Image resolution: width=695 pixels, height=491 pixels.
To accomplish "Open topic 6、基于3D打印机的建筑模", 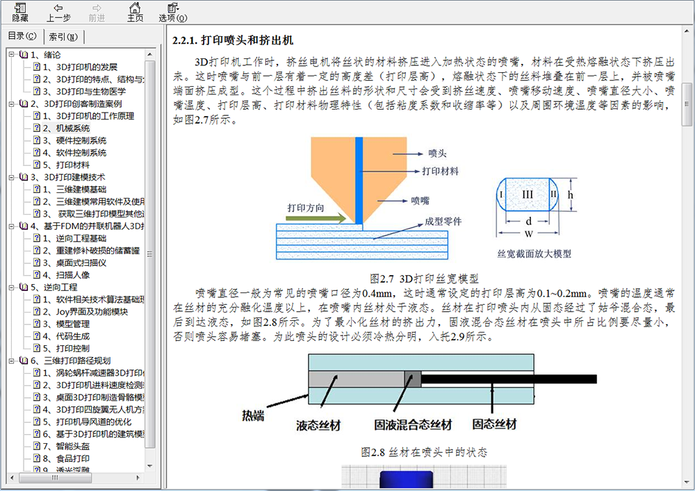I will [x=94, y=434].
